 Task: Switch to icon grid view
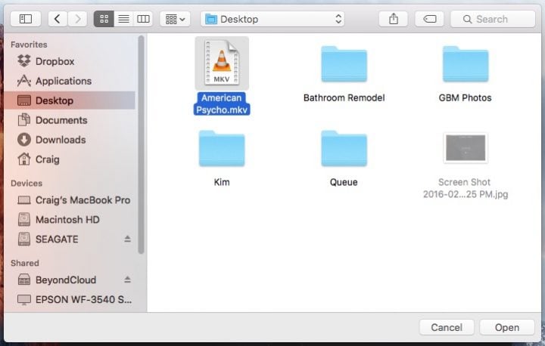click(x=104, y=19)
